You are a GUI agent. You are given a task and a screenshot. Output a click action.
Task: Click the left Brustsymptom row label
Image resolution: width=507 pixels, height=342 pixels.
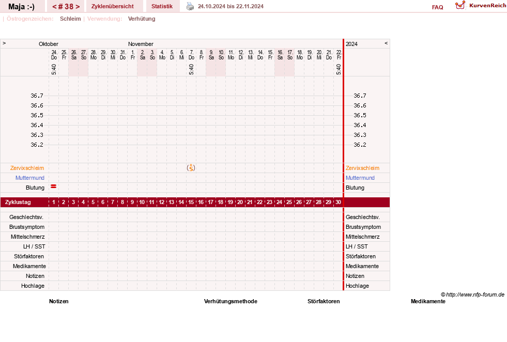tap(27, 227)
